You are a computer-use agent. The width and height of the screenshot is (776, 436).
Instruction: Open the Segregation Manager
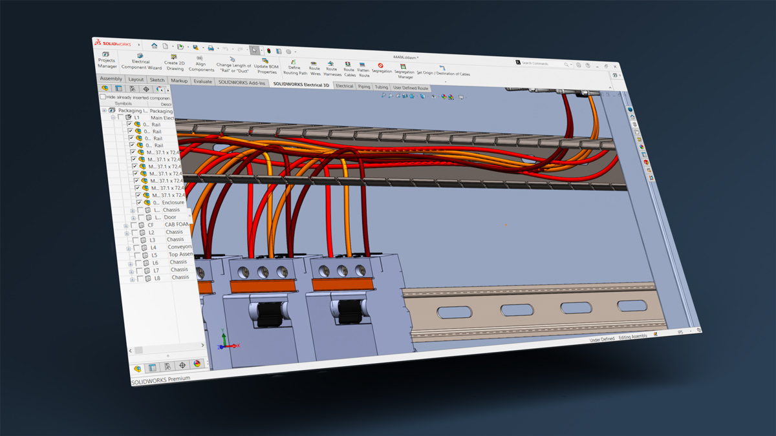[404, 70]
